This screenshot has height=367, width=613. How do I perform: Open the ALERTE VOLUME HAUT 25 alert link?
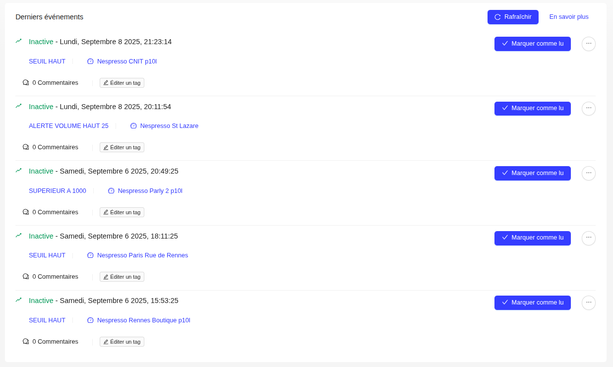[68, 125]
